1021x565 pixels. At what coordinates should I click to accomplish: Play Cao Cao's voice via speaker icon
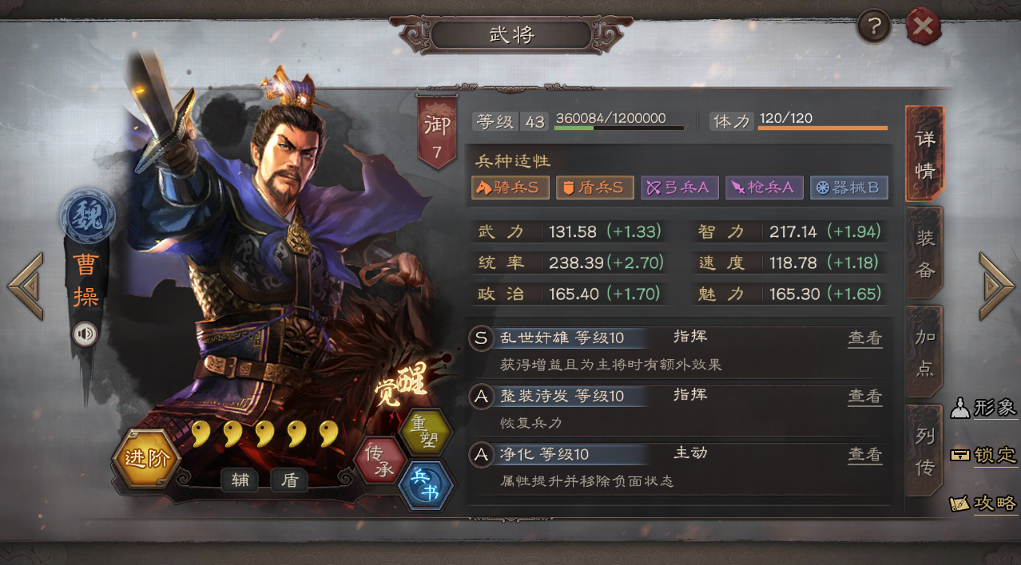click(85, 334)
